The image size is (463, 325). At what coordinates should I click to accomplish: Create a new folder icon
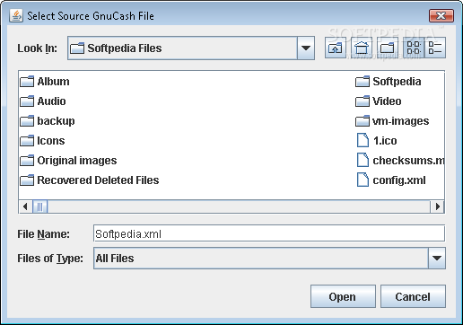tap(388, 48)
